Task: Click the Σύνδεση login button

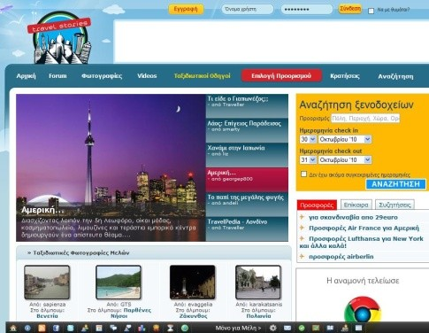Action: click(350, 9)
